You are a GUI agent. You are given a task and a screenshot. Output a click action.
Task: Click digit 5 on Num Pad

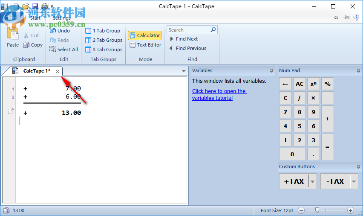click(x=300, y=126)
